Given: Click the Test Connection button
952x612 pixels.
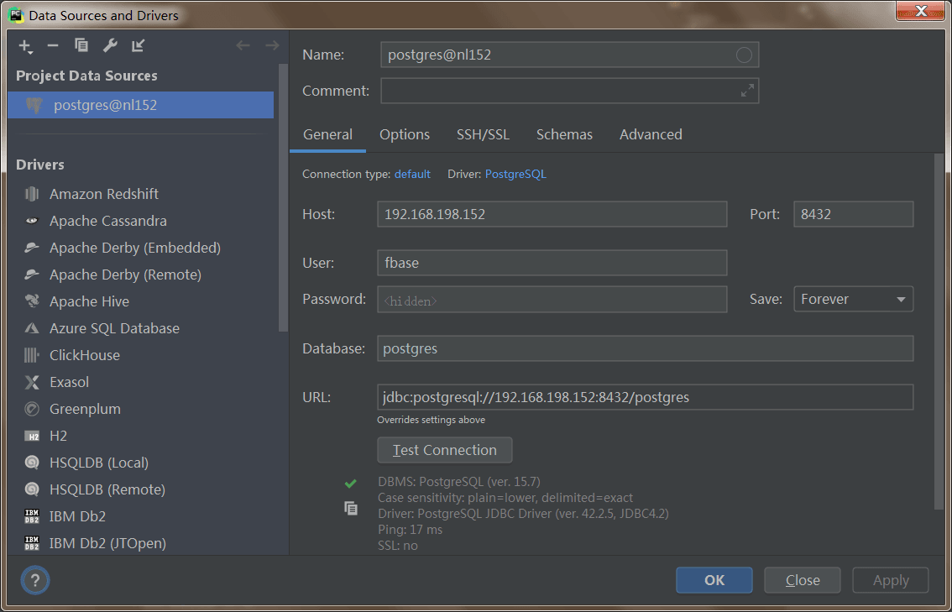Looking at the screenshot, I should tap(444, 450).
